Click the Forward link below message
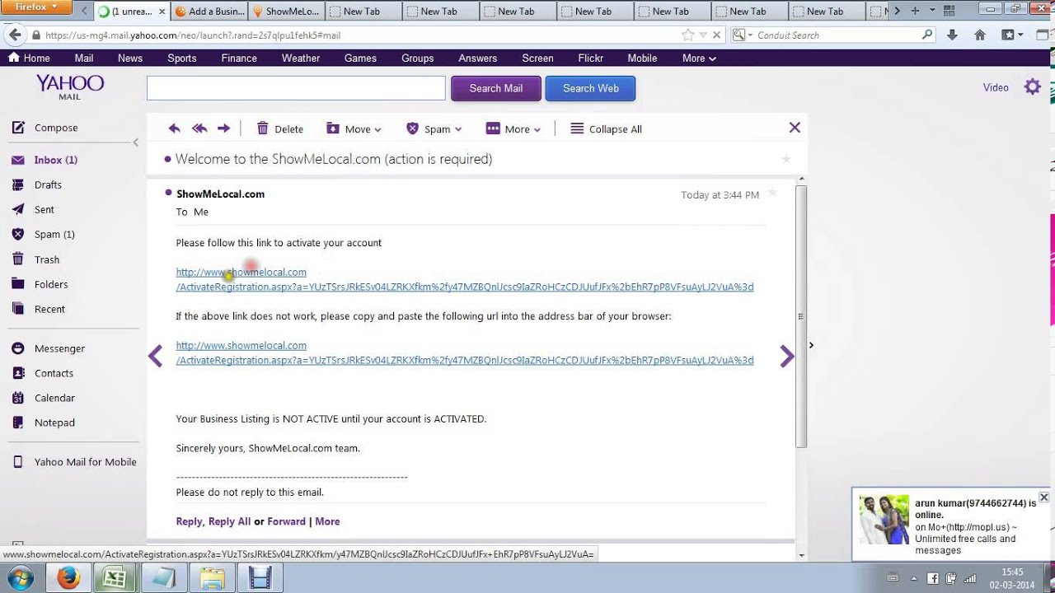Viewport: 1055px width, 593px height. coord(286,521)
